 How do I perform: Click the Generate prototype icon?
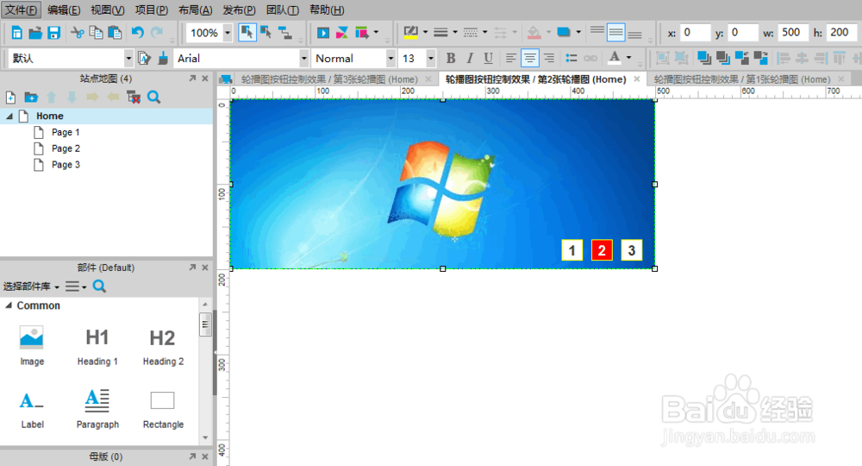(x=362, y=33)
